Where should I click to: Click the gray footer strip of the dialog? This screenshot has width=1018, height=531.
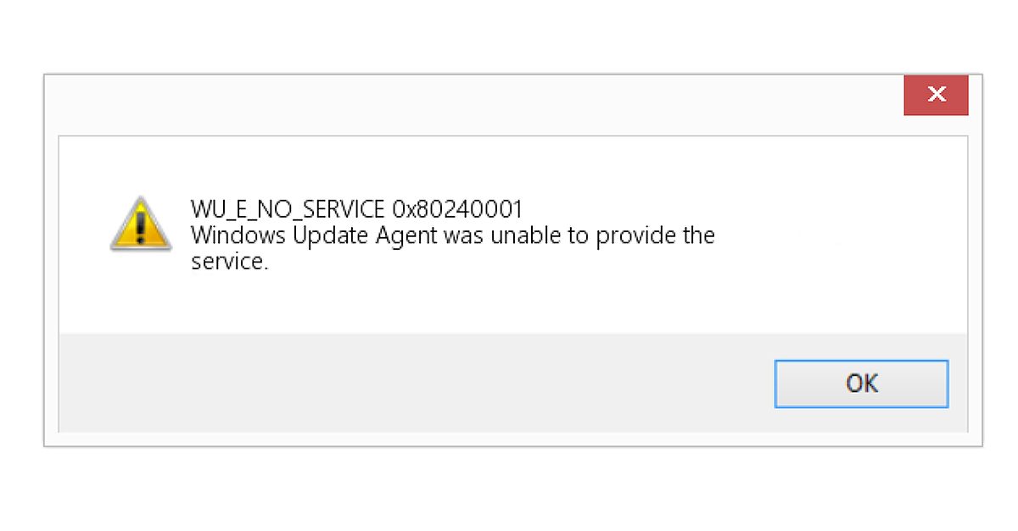[x=339, y=383]
